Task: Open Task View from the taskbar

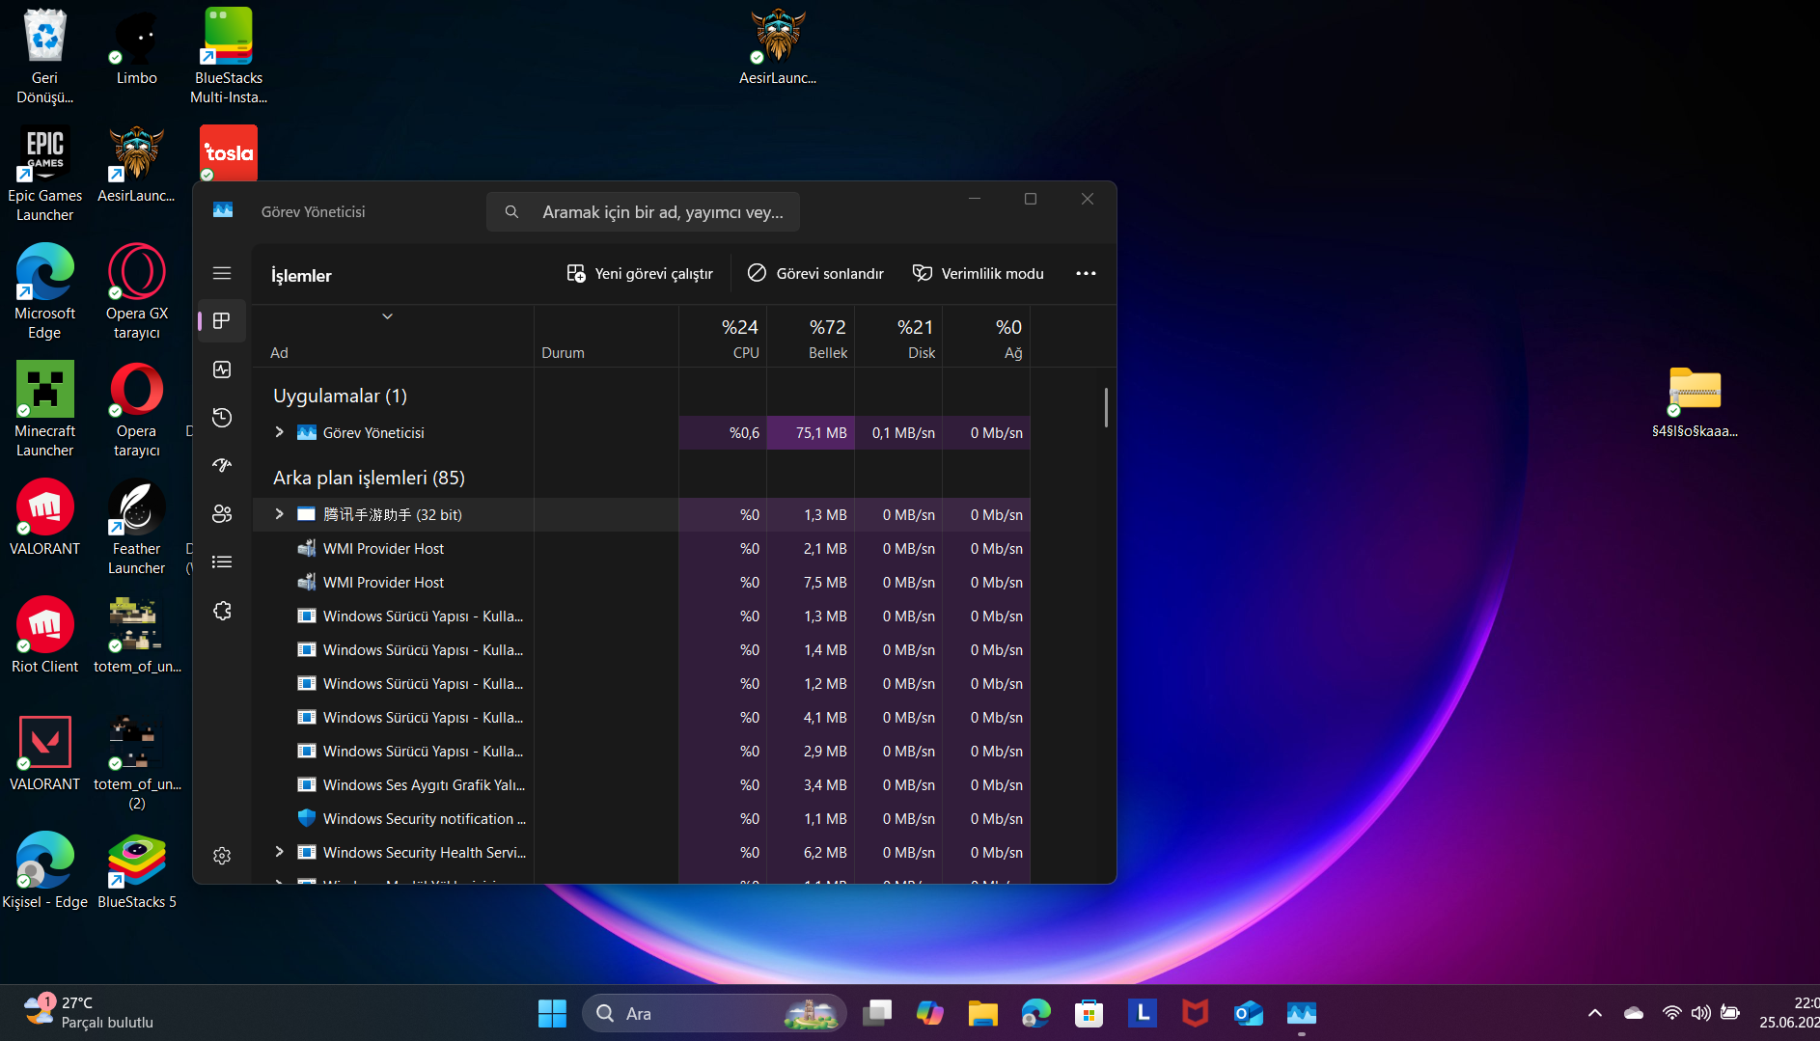Action: pos(876,1013)
